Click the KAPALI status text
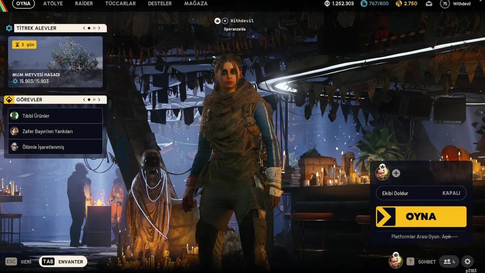Viewport: 485px width, 273px height. click(x=451, y=193)
